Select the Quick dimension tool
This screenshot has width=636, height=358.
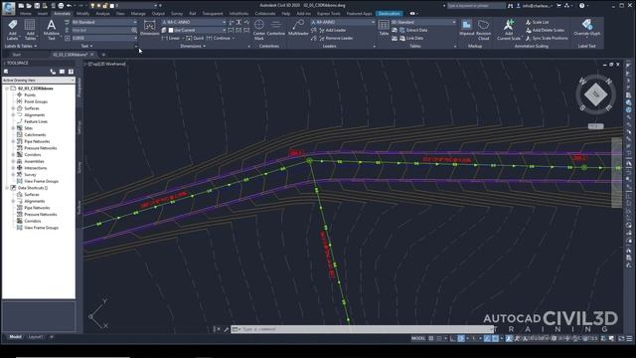[x=195, y=38]
